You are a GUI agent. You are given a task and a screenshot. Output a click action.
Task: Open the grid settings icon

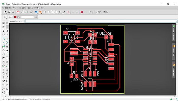click(5, 17)
